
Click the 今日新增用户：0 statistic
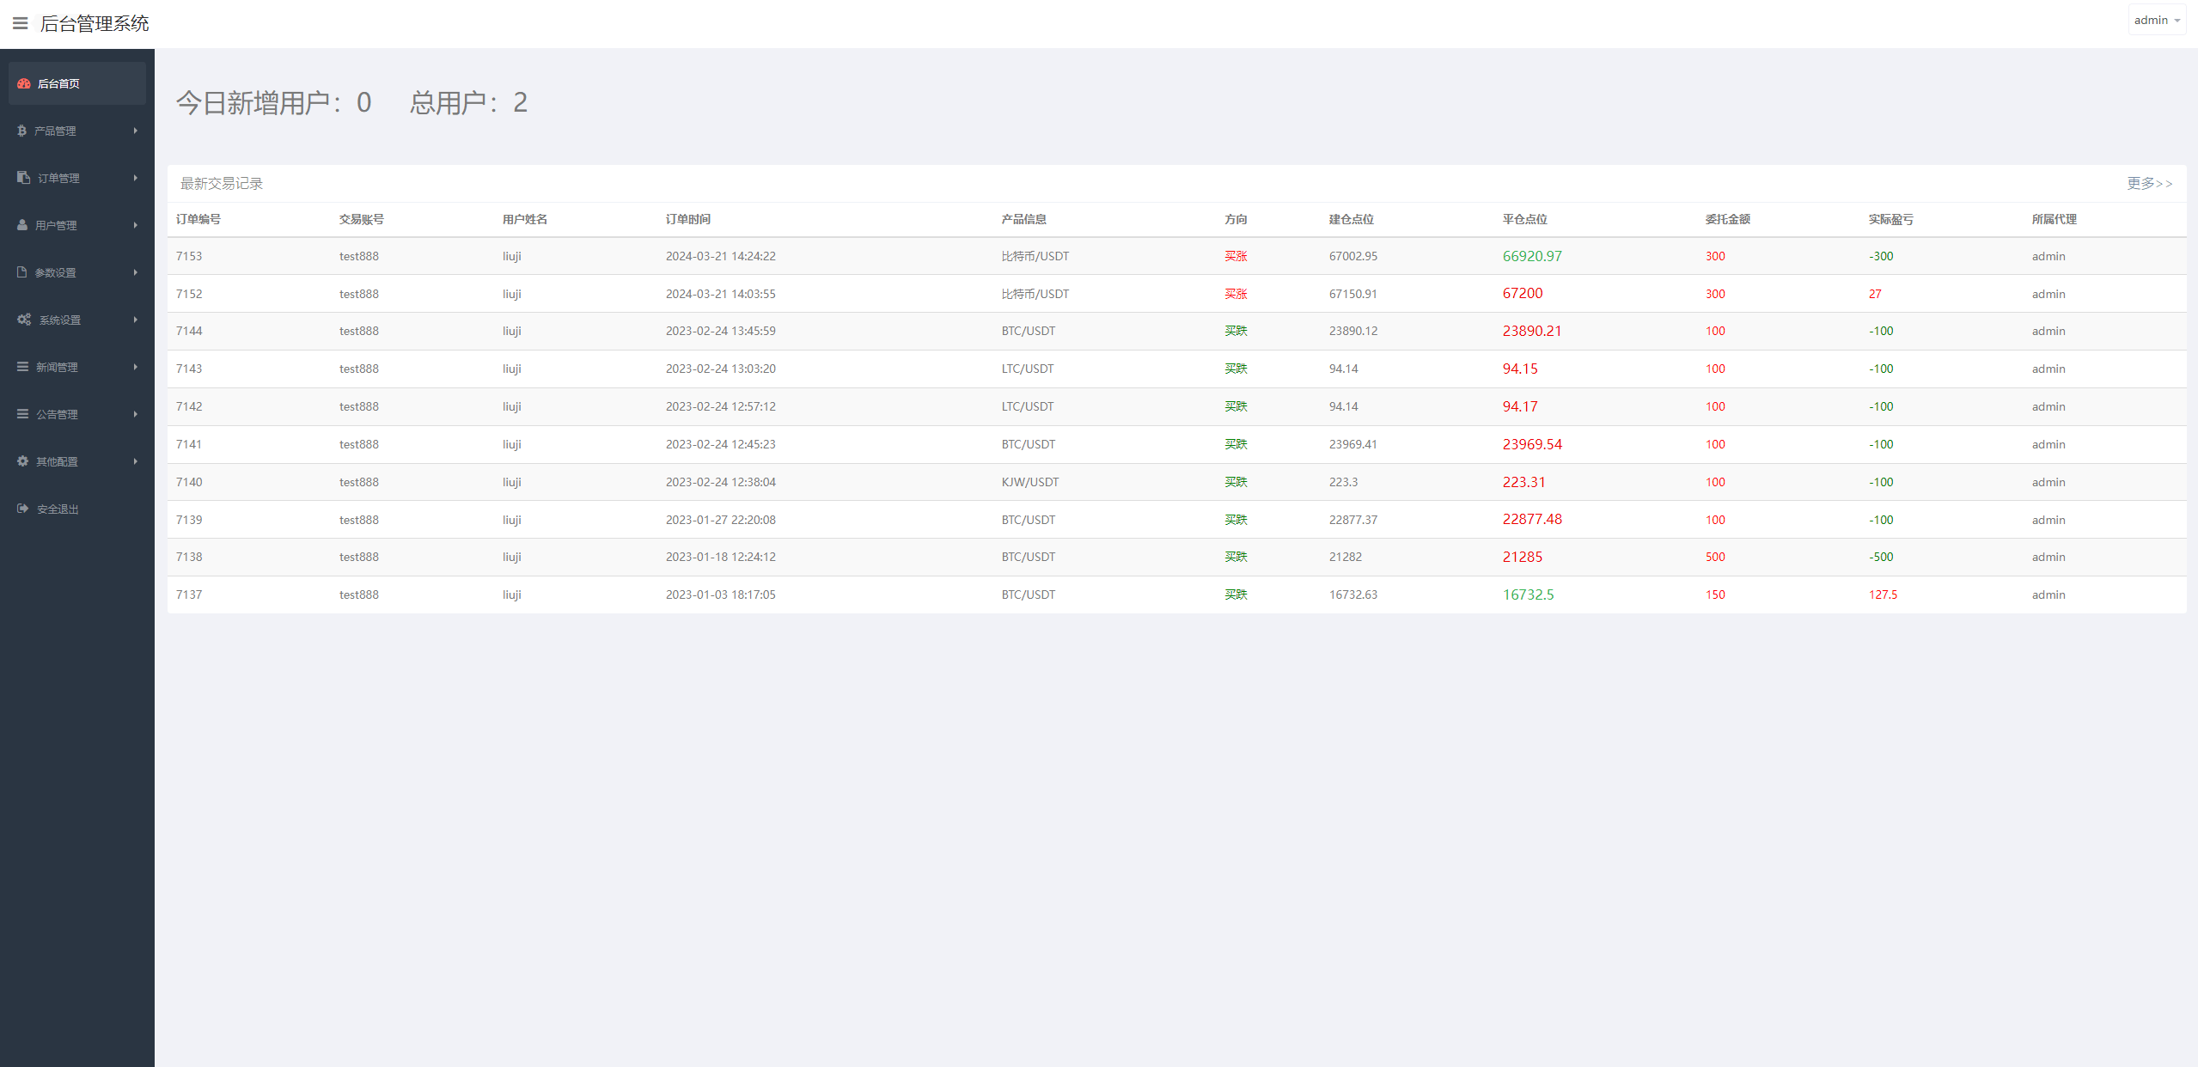[273, 102]
